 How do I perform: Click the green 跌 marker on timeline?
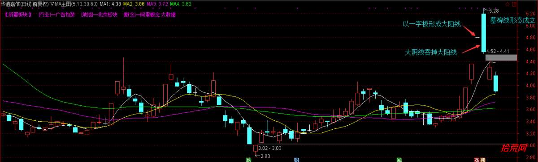[x=246, y=159]
